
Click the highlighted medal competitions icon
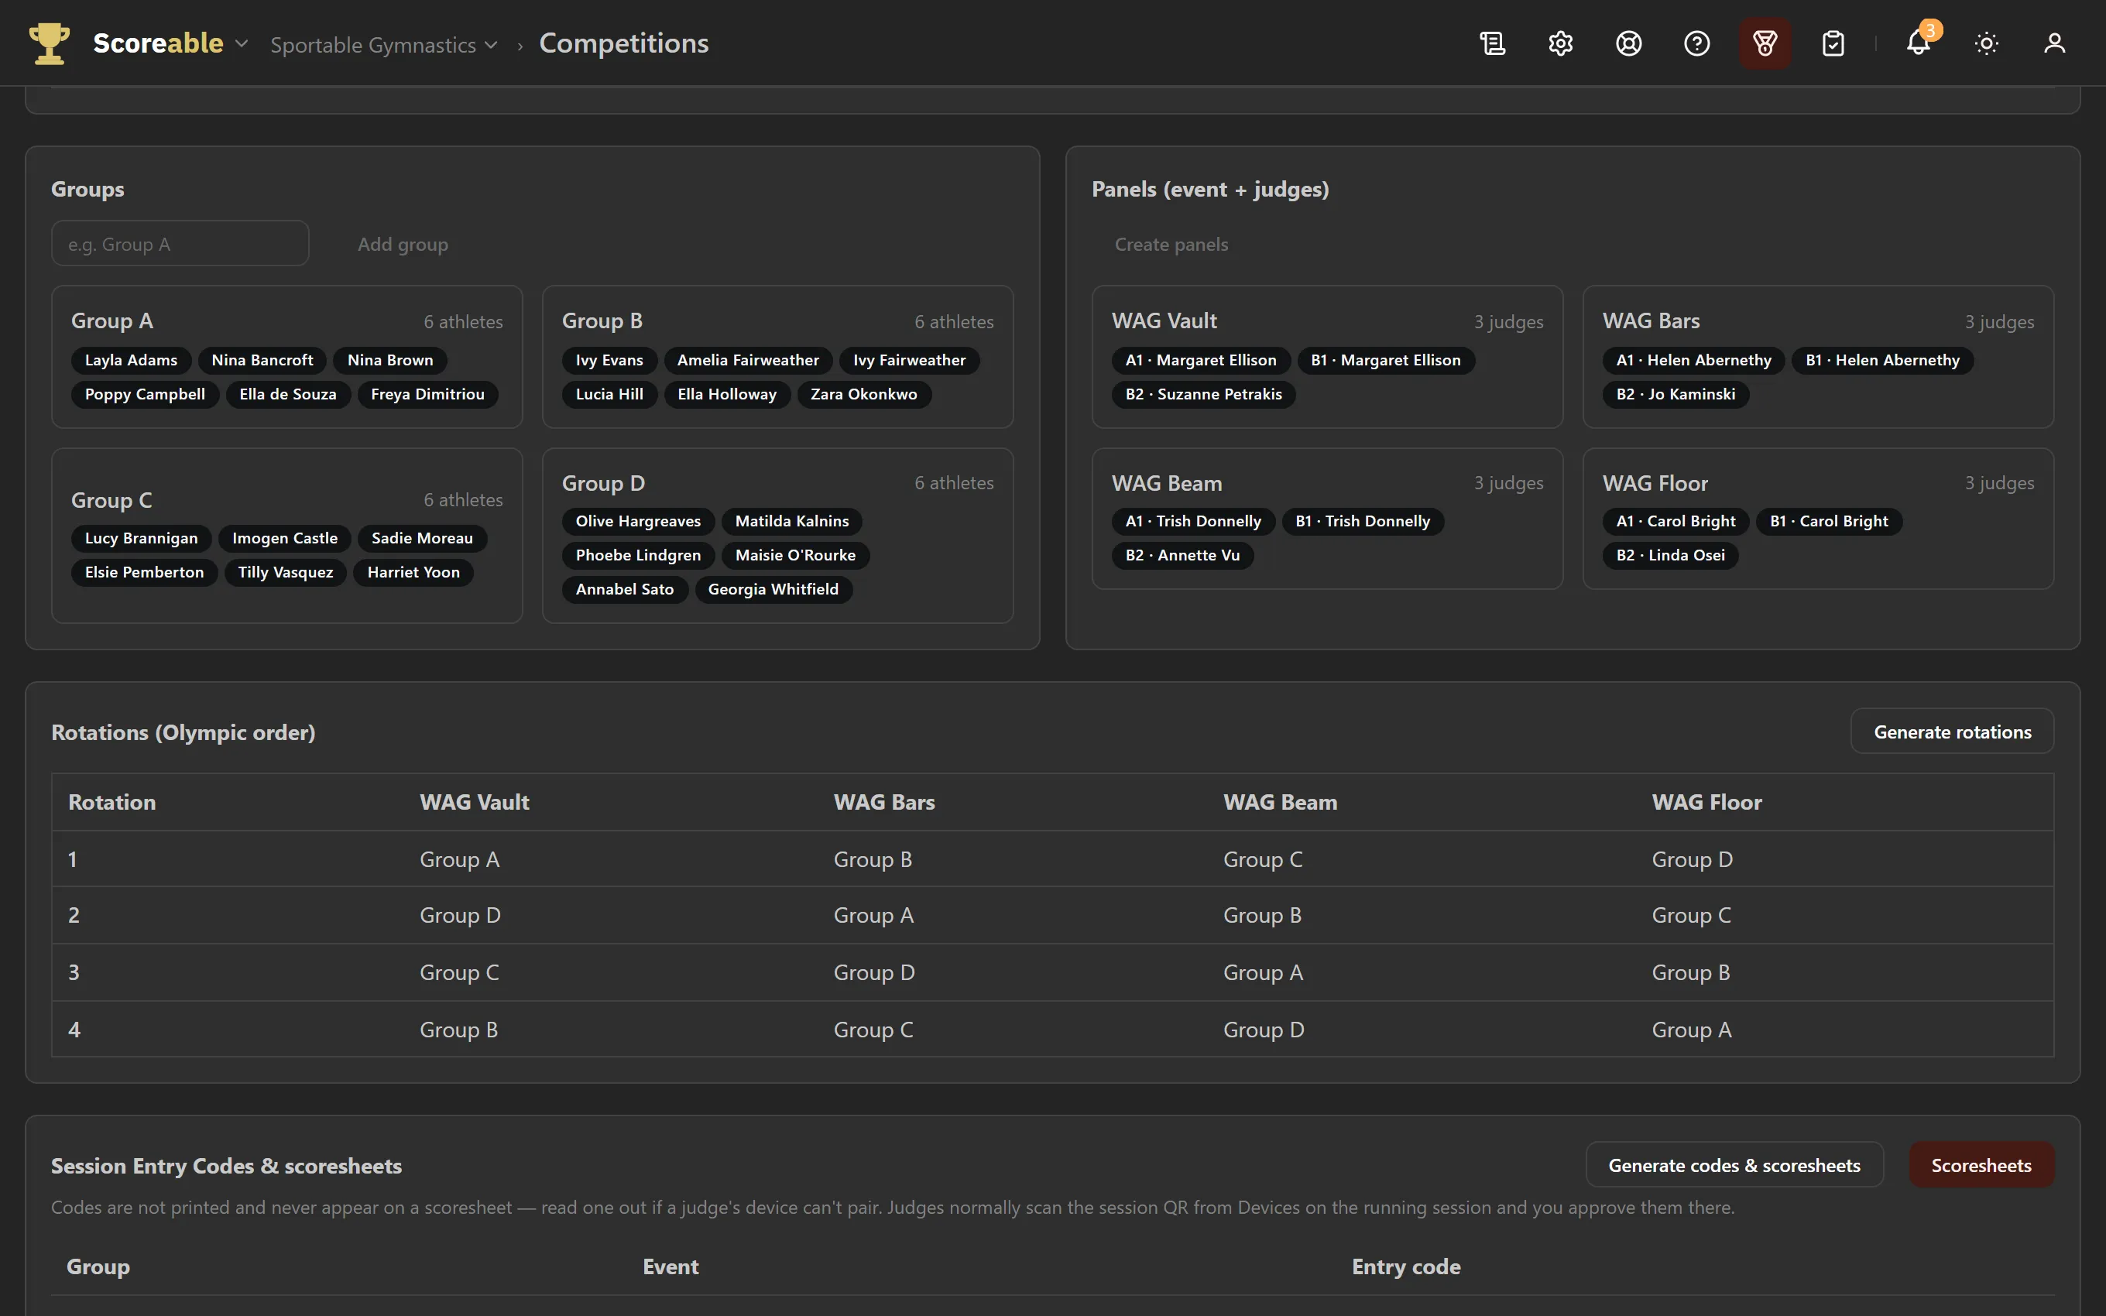(1764, 43)
